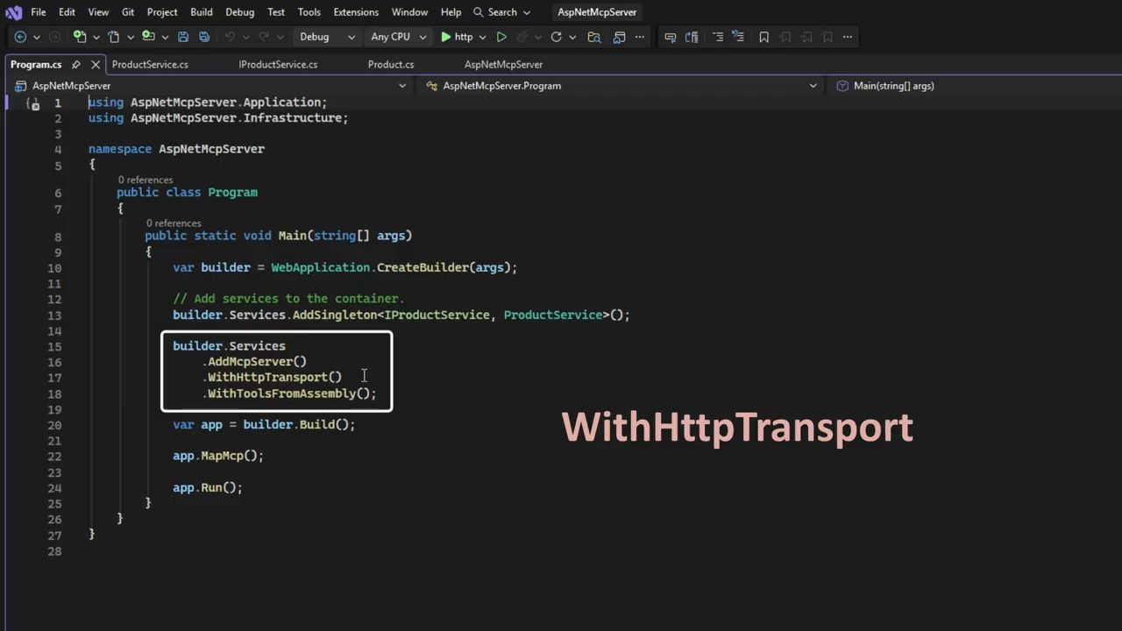Click the Visual Studio logo icon
The height and width of the screenshot is (631, 1122).
click(x=13, y=12)
